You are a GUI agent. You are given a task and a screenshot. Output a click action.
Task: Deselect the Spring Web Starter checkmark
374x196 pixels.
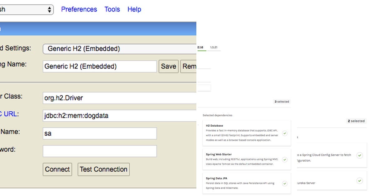[x=285, y=160]
